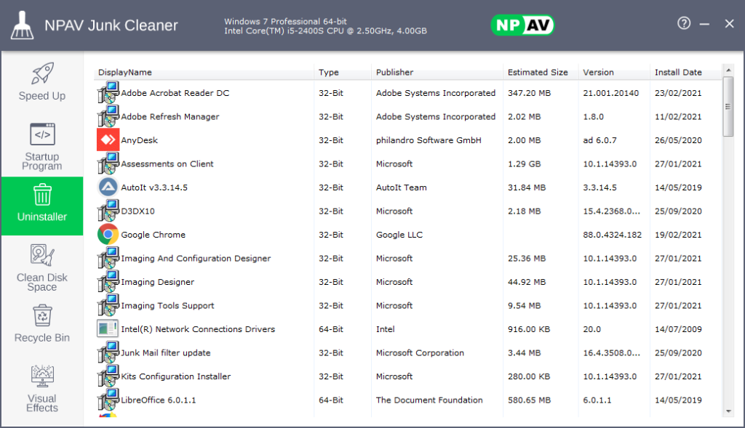Select the Adobe Acrobat Reader DC row
The width and height of the screenshot is (745, 428).
tap(175, 93)
